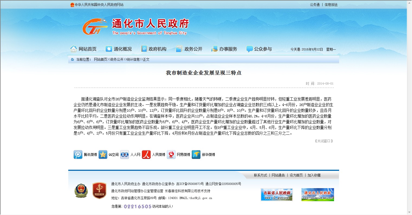This screenshot has width=412, height=215.
Task: Click the red 党政机关 emblem icon
Action: 99,191
